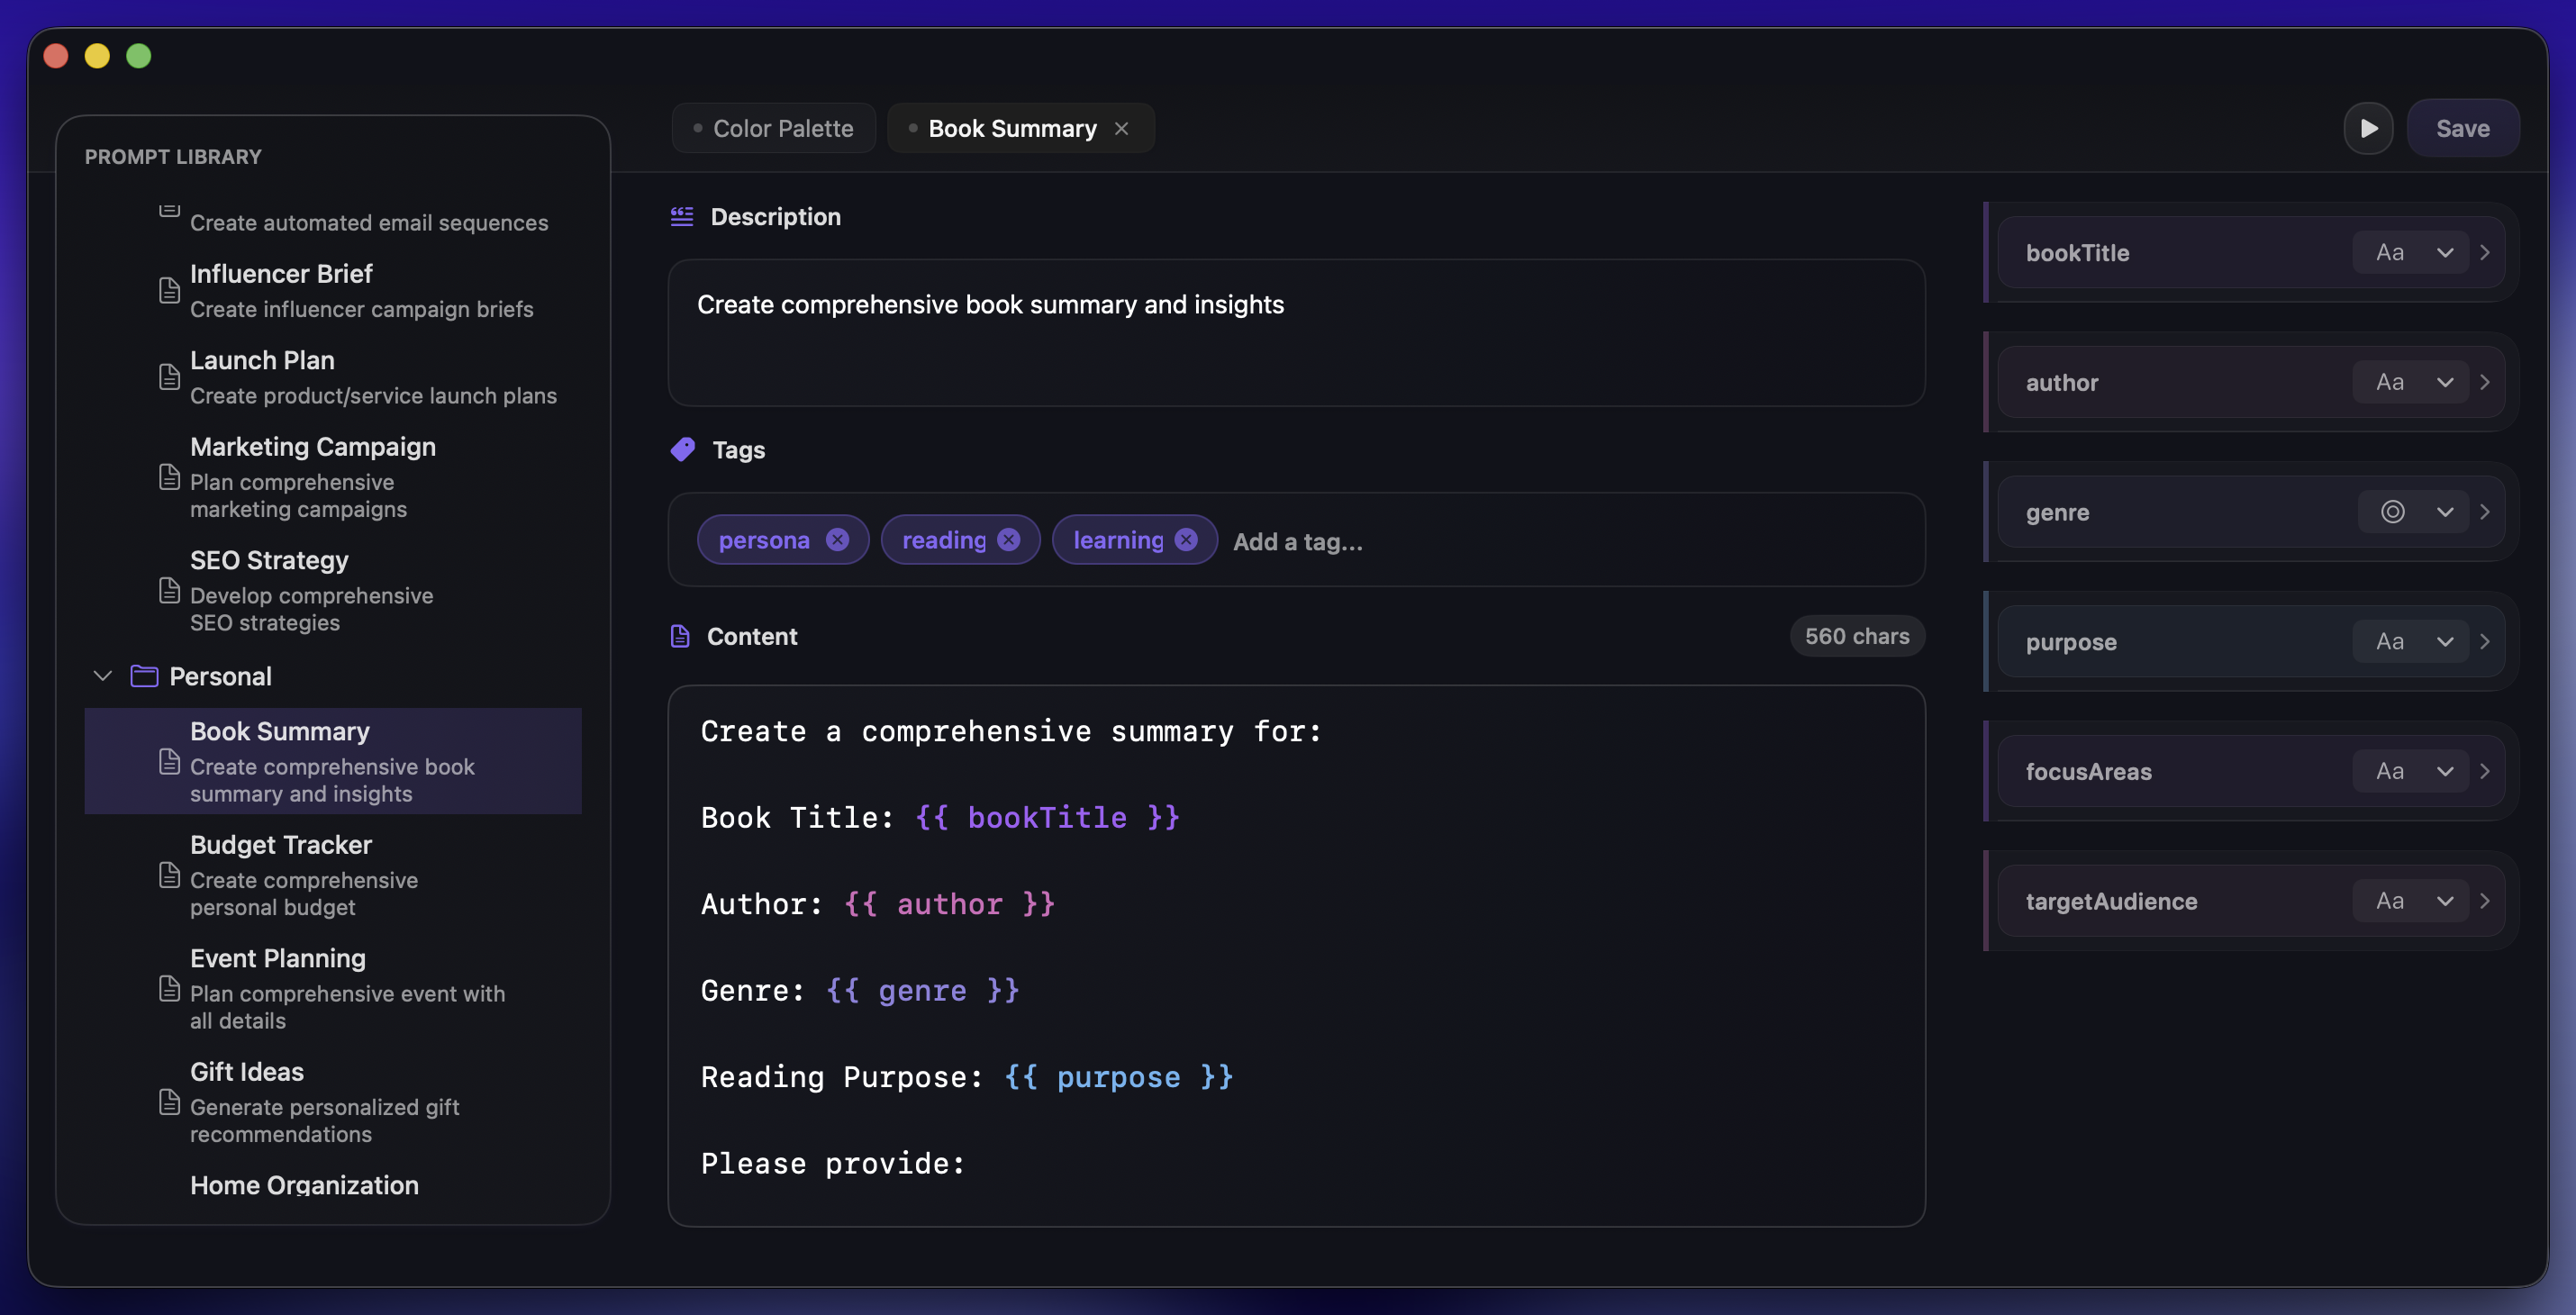Remove the persona tag
This screenshot has height=1315, width=2576.
pos(837,540)
